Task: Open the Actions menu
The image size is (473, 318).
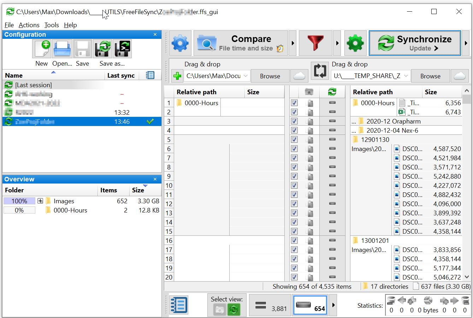Action: 29,25
